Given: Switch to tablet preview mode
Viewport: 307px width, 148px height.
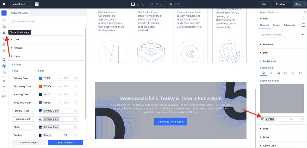Looking at the screenshot, I should pyautogui.click(x=138, y=4).
